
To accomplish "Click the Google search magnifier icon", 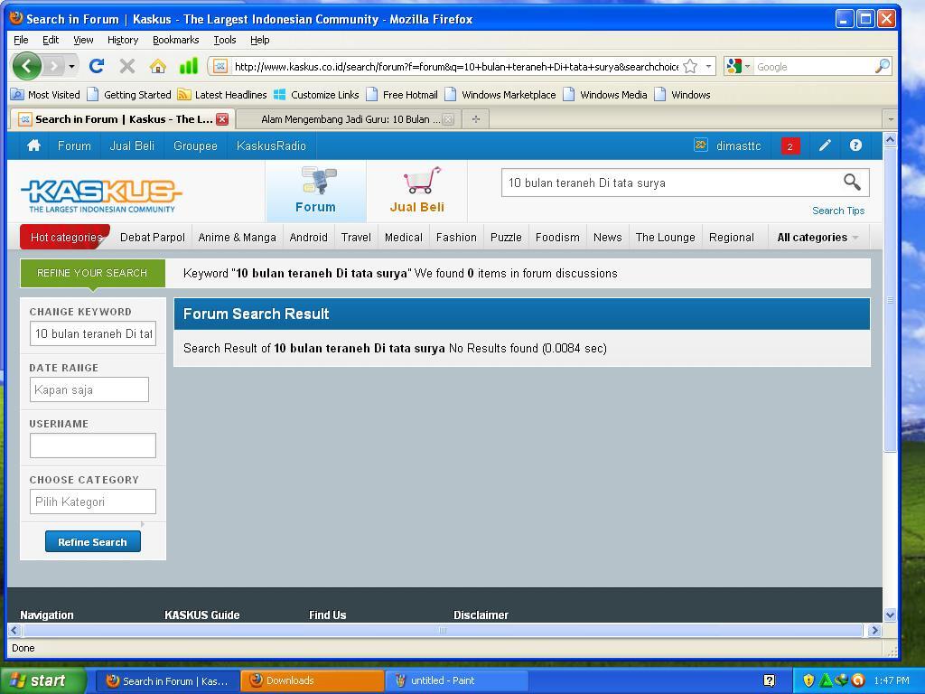I will pyautogui.click(x=883, y=66).
